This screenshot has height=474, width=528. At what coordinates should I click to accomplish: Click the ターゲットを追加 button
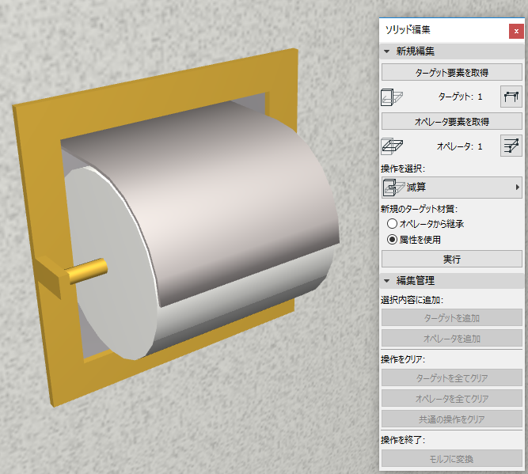pyautogui.click(x=451, y=318)
